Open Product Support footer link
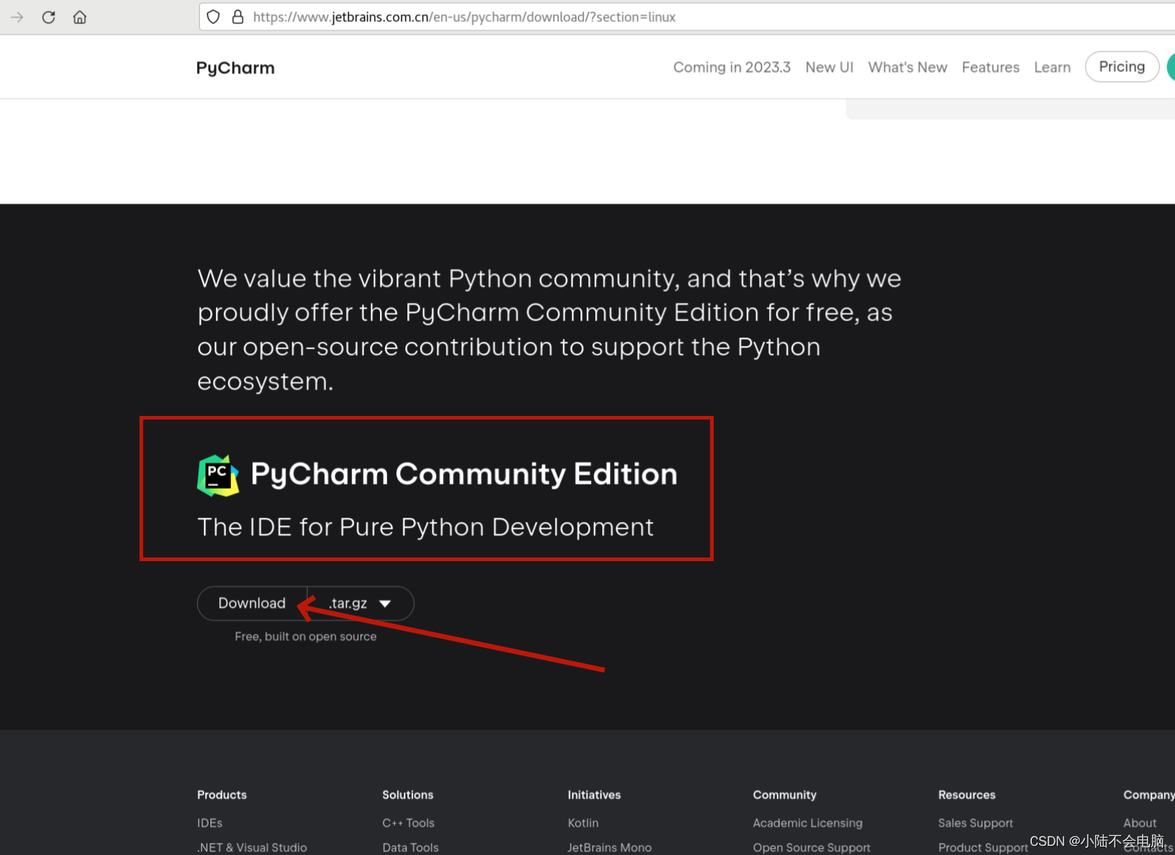This screenshot has width=1175, height=855. [983, 847]
